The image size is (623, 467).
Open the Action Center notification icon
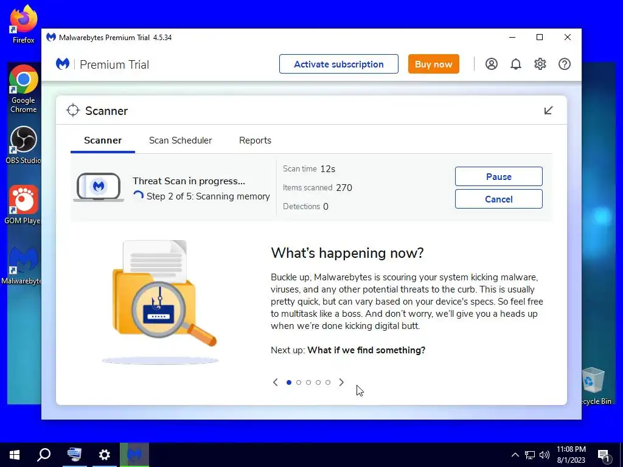[604, 456]
